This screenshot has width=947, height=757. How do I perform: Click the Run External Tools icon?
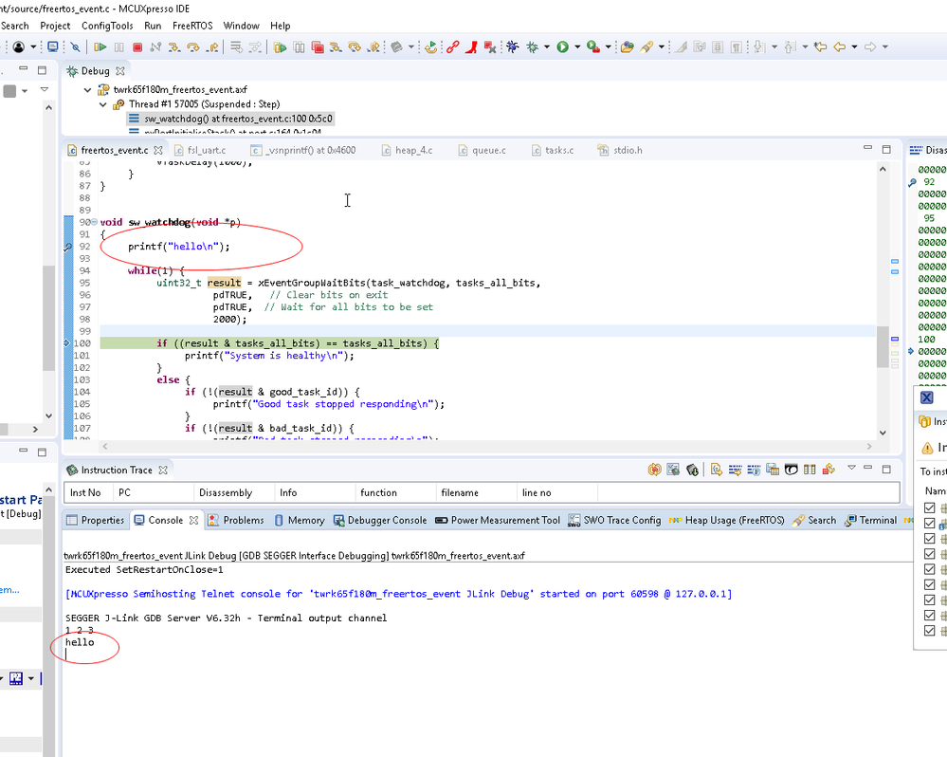click(593, 47)
